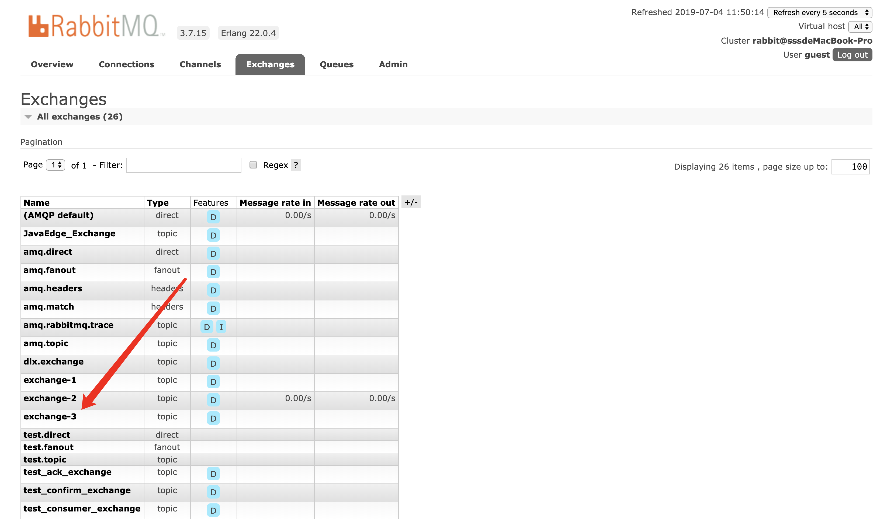Click the I feature badge for amq.rabbitmq.trace
The width and height of the screenshot is (894, 519).
point(221,327)
